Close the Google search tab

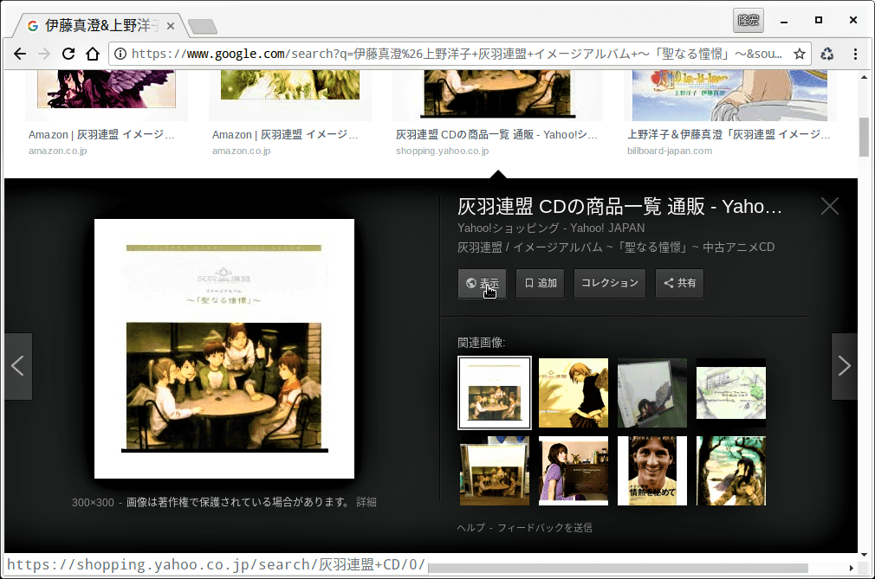171,26
